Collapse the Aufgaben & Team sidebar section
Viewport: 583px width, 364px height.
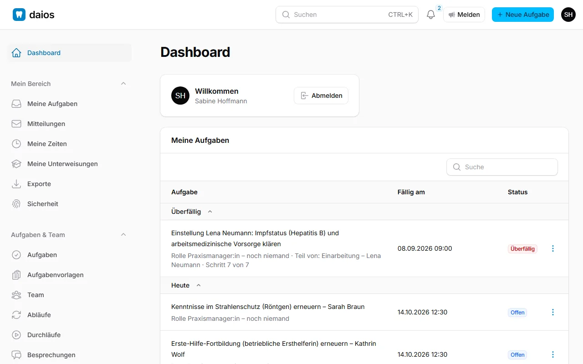pyautogui.click(x=123, y=235)
